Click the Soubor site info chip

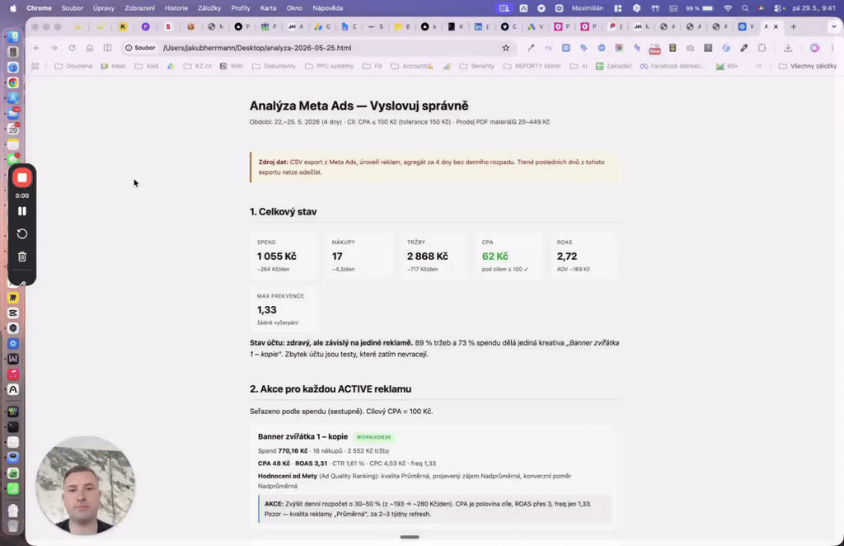pos(140,48)
